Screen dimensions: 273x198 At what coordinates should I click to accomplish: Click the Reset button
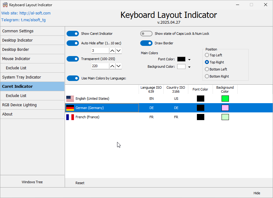[x=80, y=183]
